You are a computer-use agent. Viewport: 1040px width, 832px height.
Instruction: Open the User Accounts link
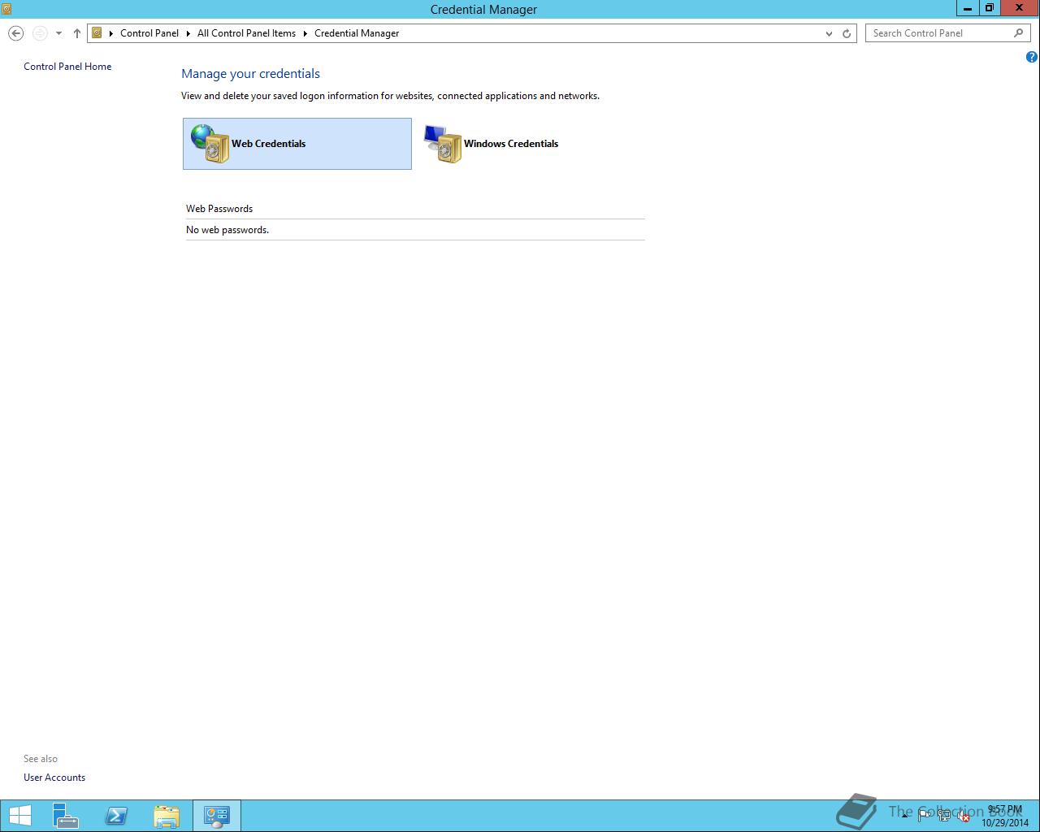tap(54, 778)
